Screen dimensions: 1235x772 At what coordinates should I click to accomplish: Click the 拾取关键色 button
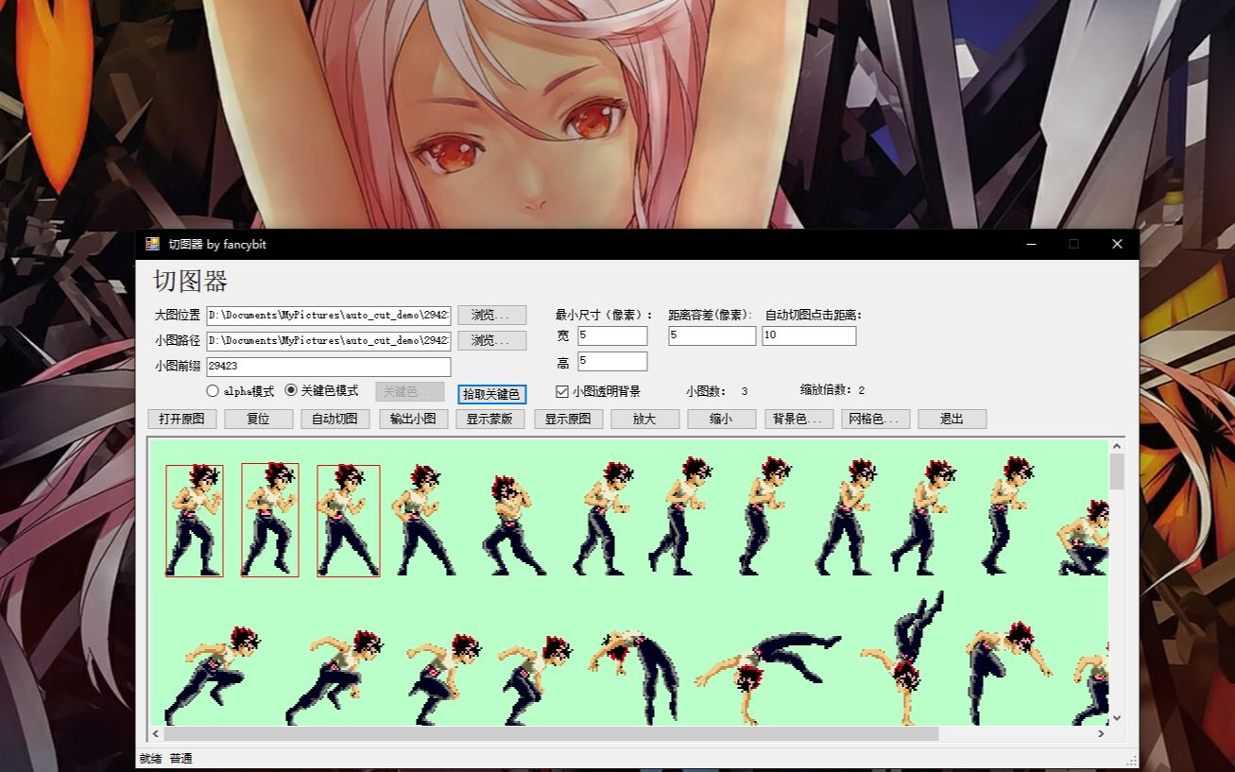pyautogui.click(x=491, y=394)
